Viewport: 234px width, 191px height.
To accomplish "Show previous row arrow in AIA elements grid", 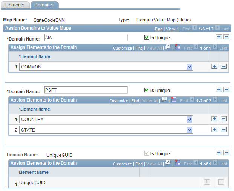I will [x=196, y=47].
